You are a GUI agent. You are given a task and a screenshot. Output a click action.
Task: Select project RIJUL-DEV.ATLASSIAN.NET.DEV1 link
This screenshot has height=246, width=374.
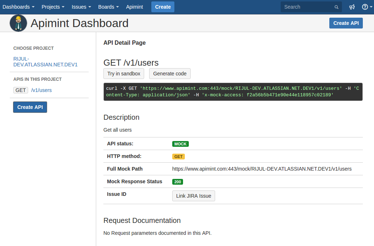(x=45, y=62)
